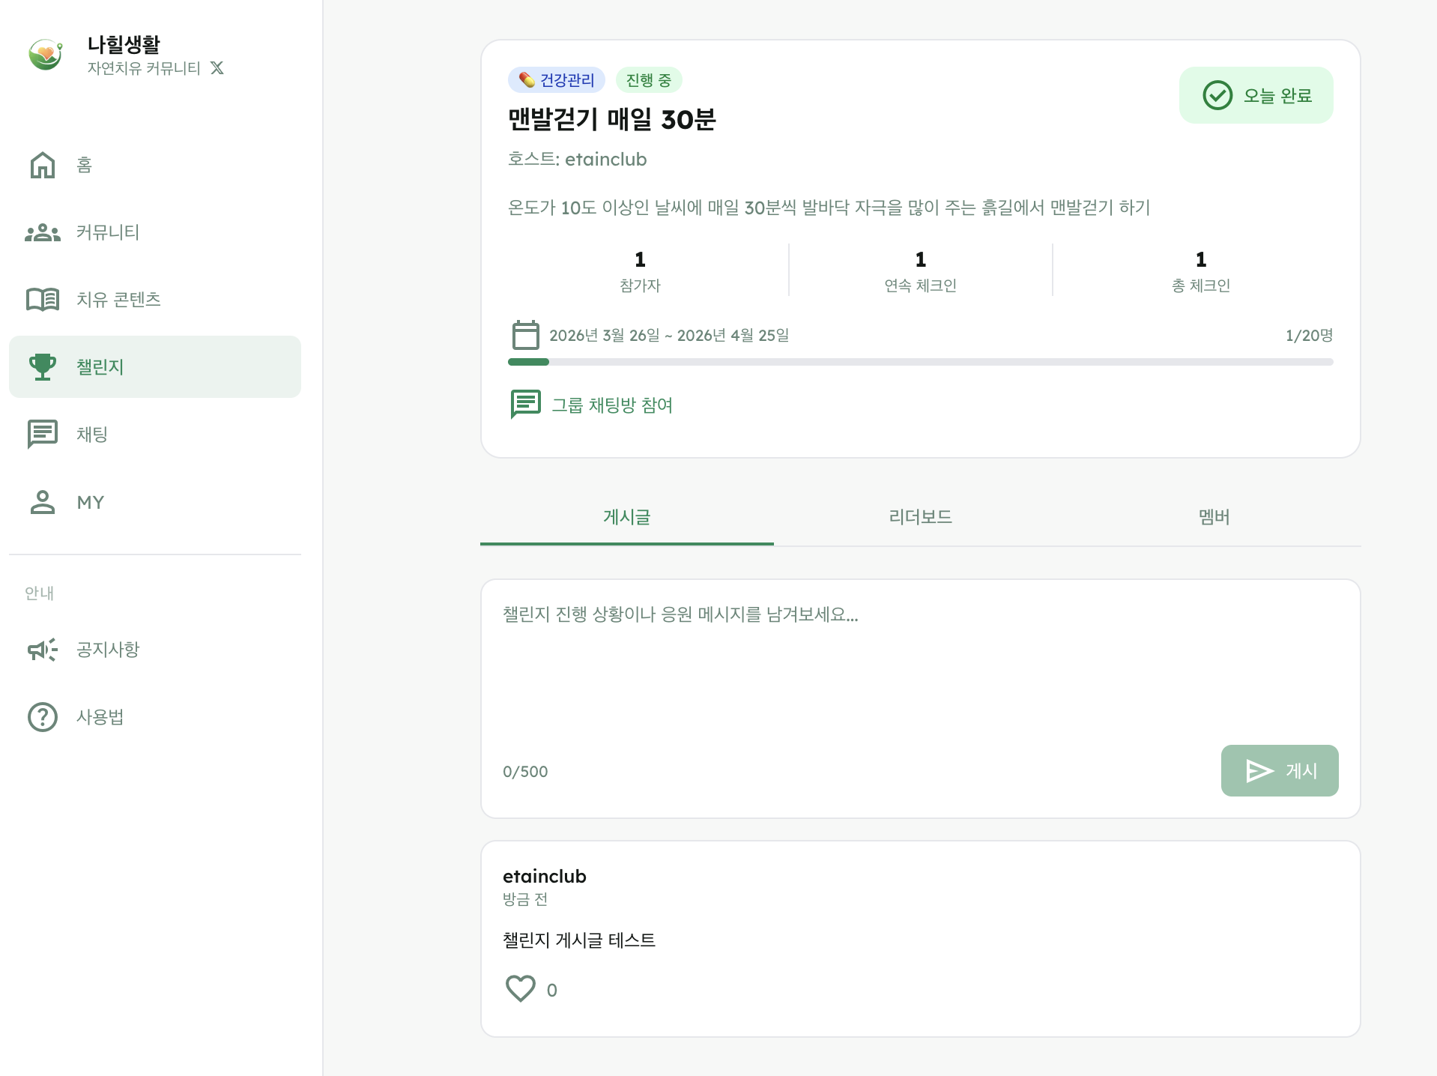Click the 건강관리 category tag
The width and height of the screenshot is (1437, 1076).
[557, 80]
